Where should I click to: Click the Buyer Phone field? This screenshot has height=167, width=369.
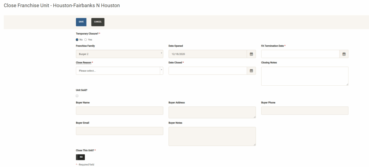click(304, 110)
